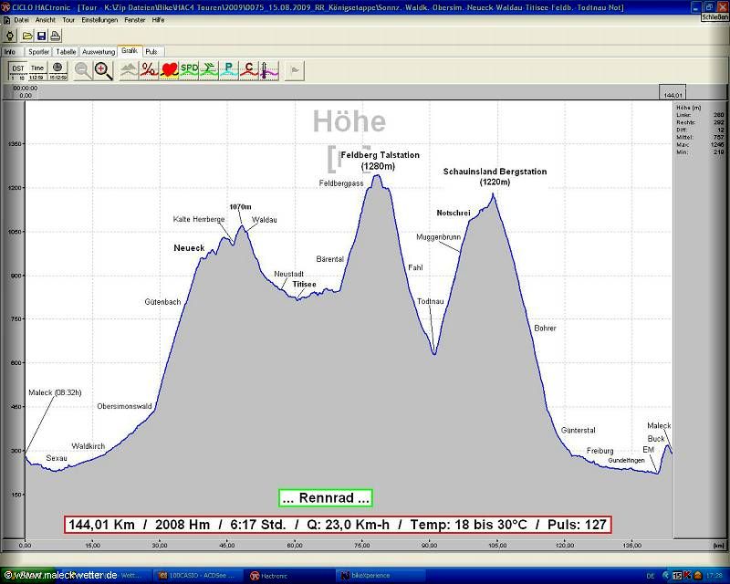This screenshot has width=730, height=584.
Task: Switch x-axis to Time mode
Action: coord(37,69)
